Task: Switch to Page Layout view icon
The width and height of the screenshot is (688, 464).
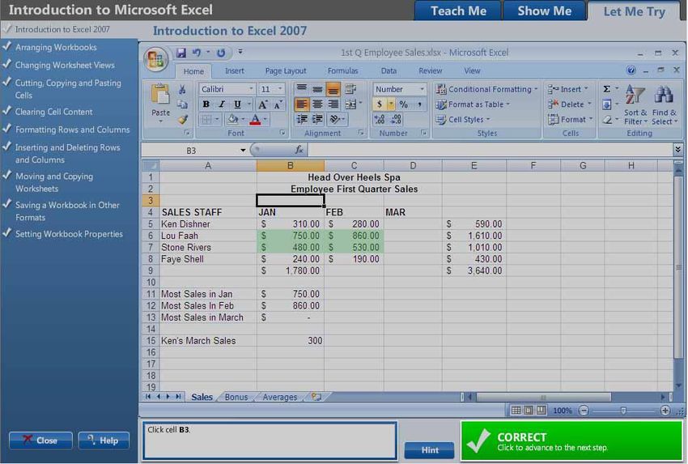Action: [529, 411]
